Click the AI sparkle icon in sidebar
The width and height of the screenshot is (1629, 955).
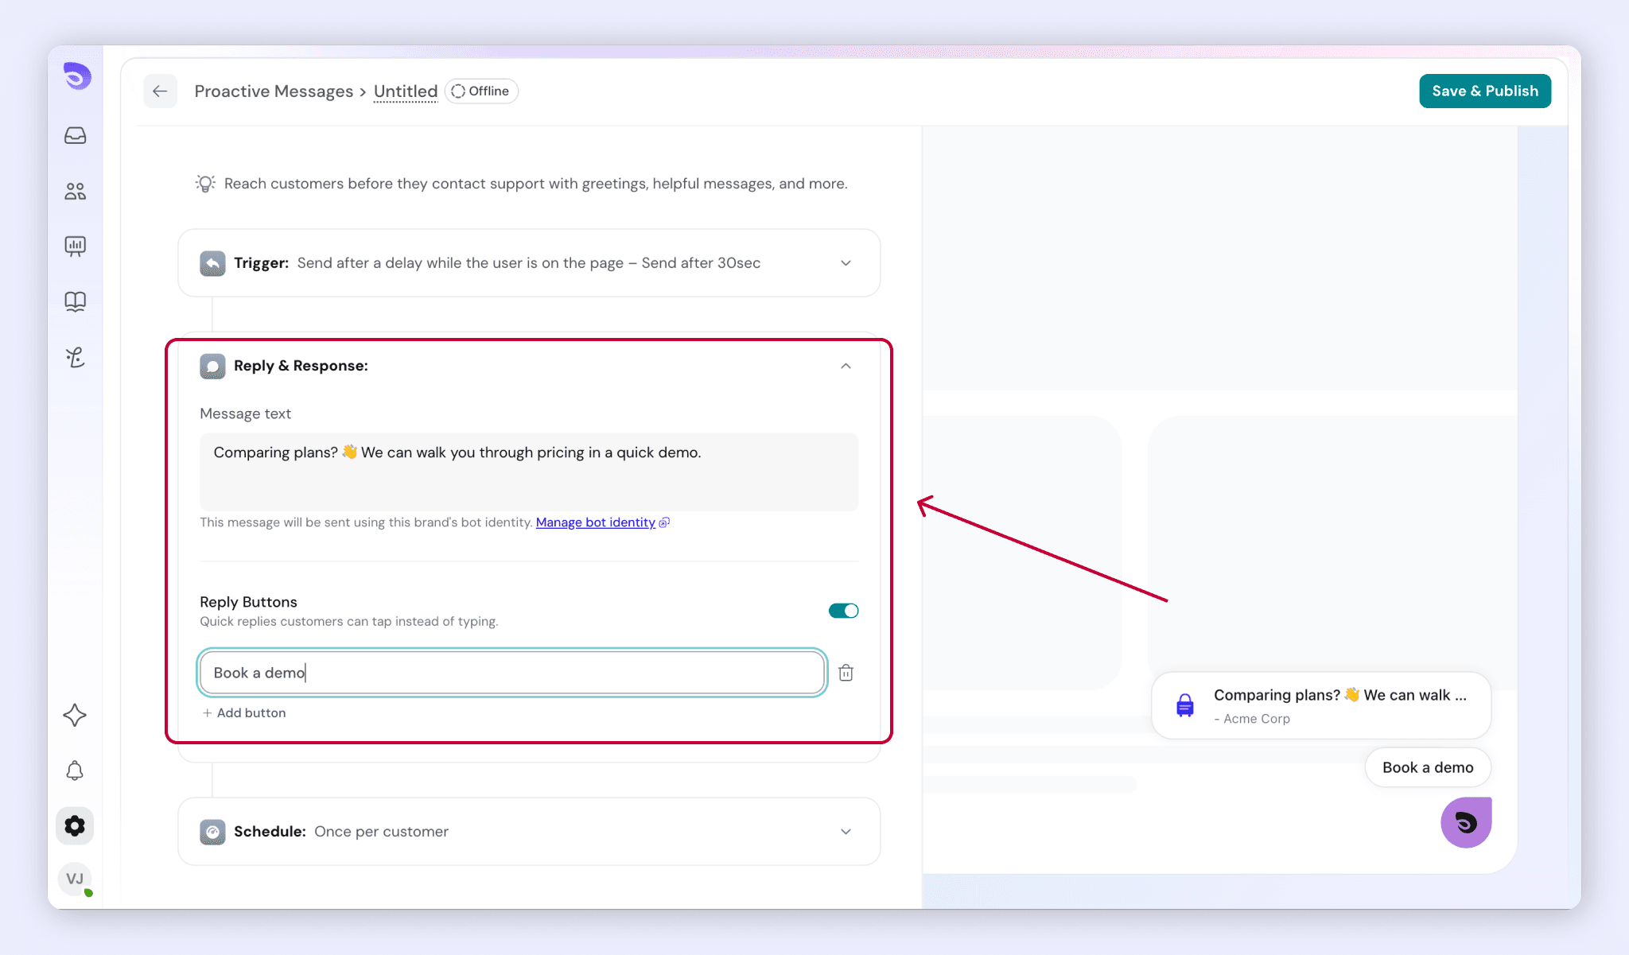(x=75, y=715)
